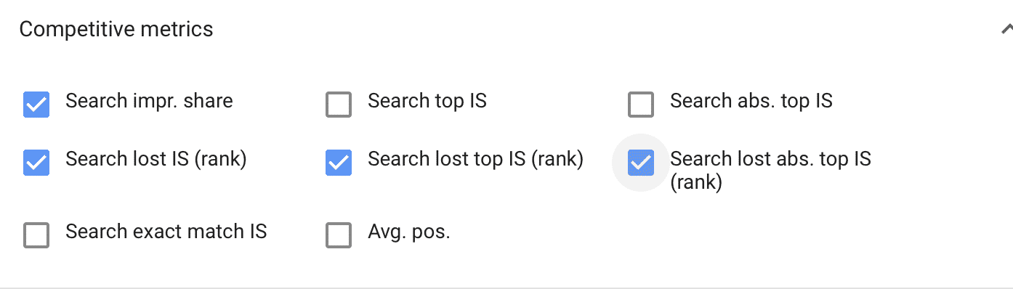Select the Search lost top IS (rank) label
Viewport: 1013px width, 289px height.
coord(476,159)
